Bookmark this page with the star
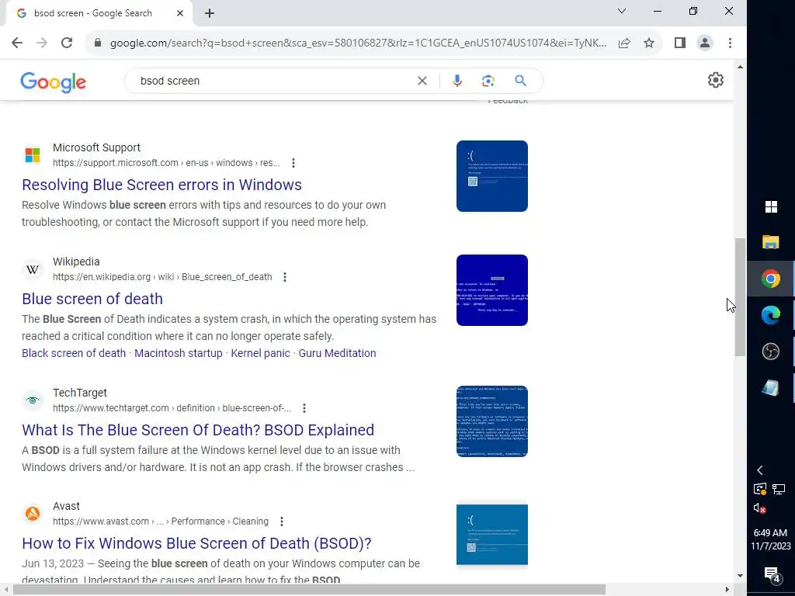 [649, 43]
